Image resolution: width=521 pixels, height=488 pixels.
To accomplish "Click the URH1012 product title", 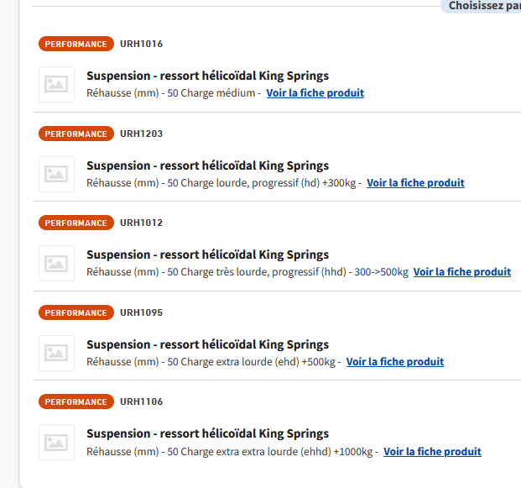I will 207,254.
